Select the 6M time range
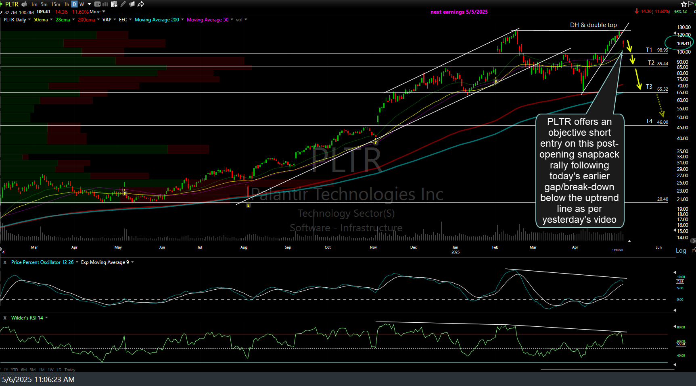 (x=24, y=369)
